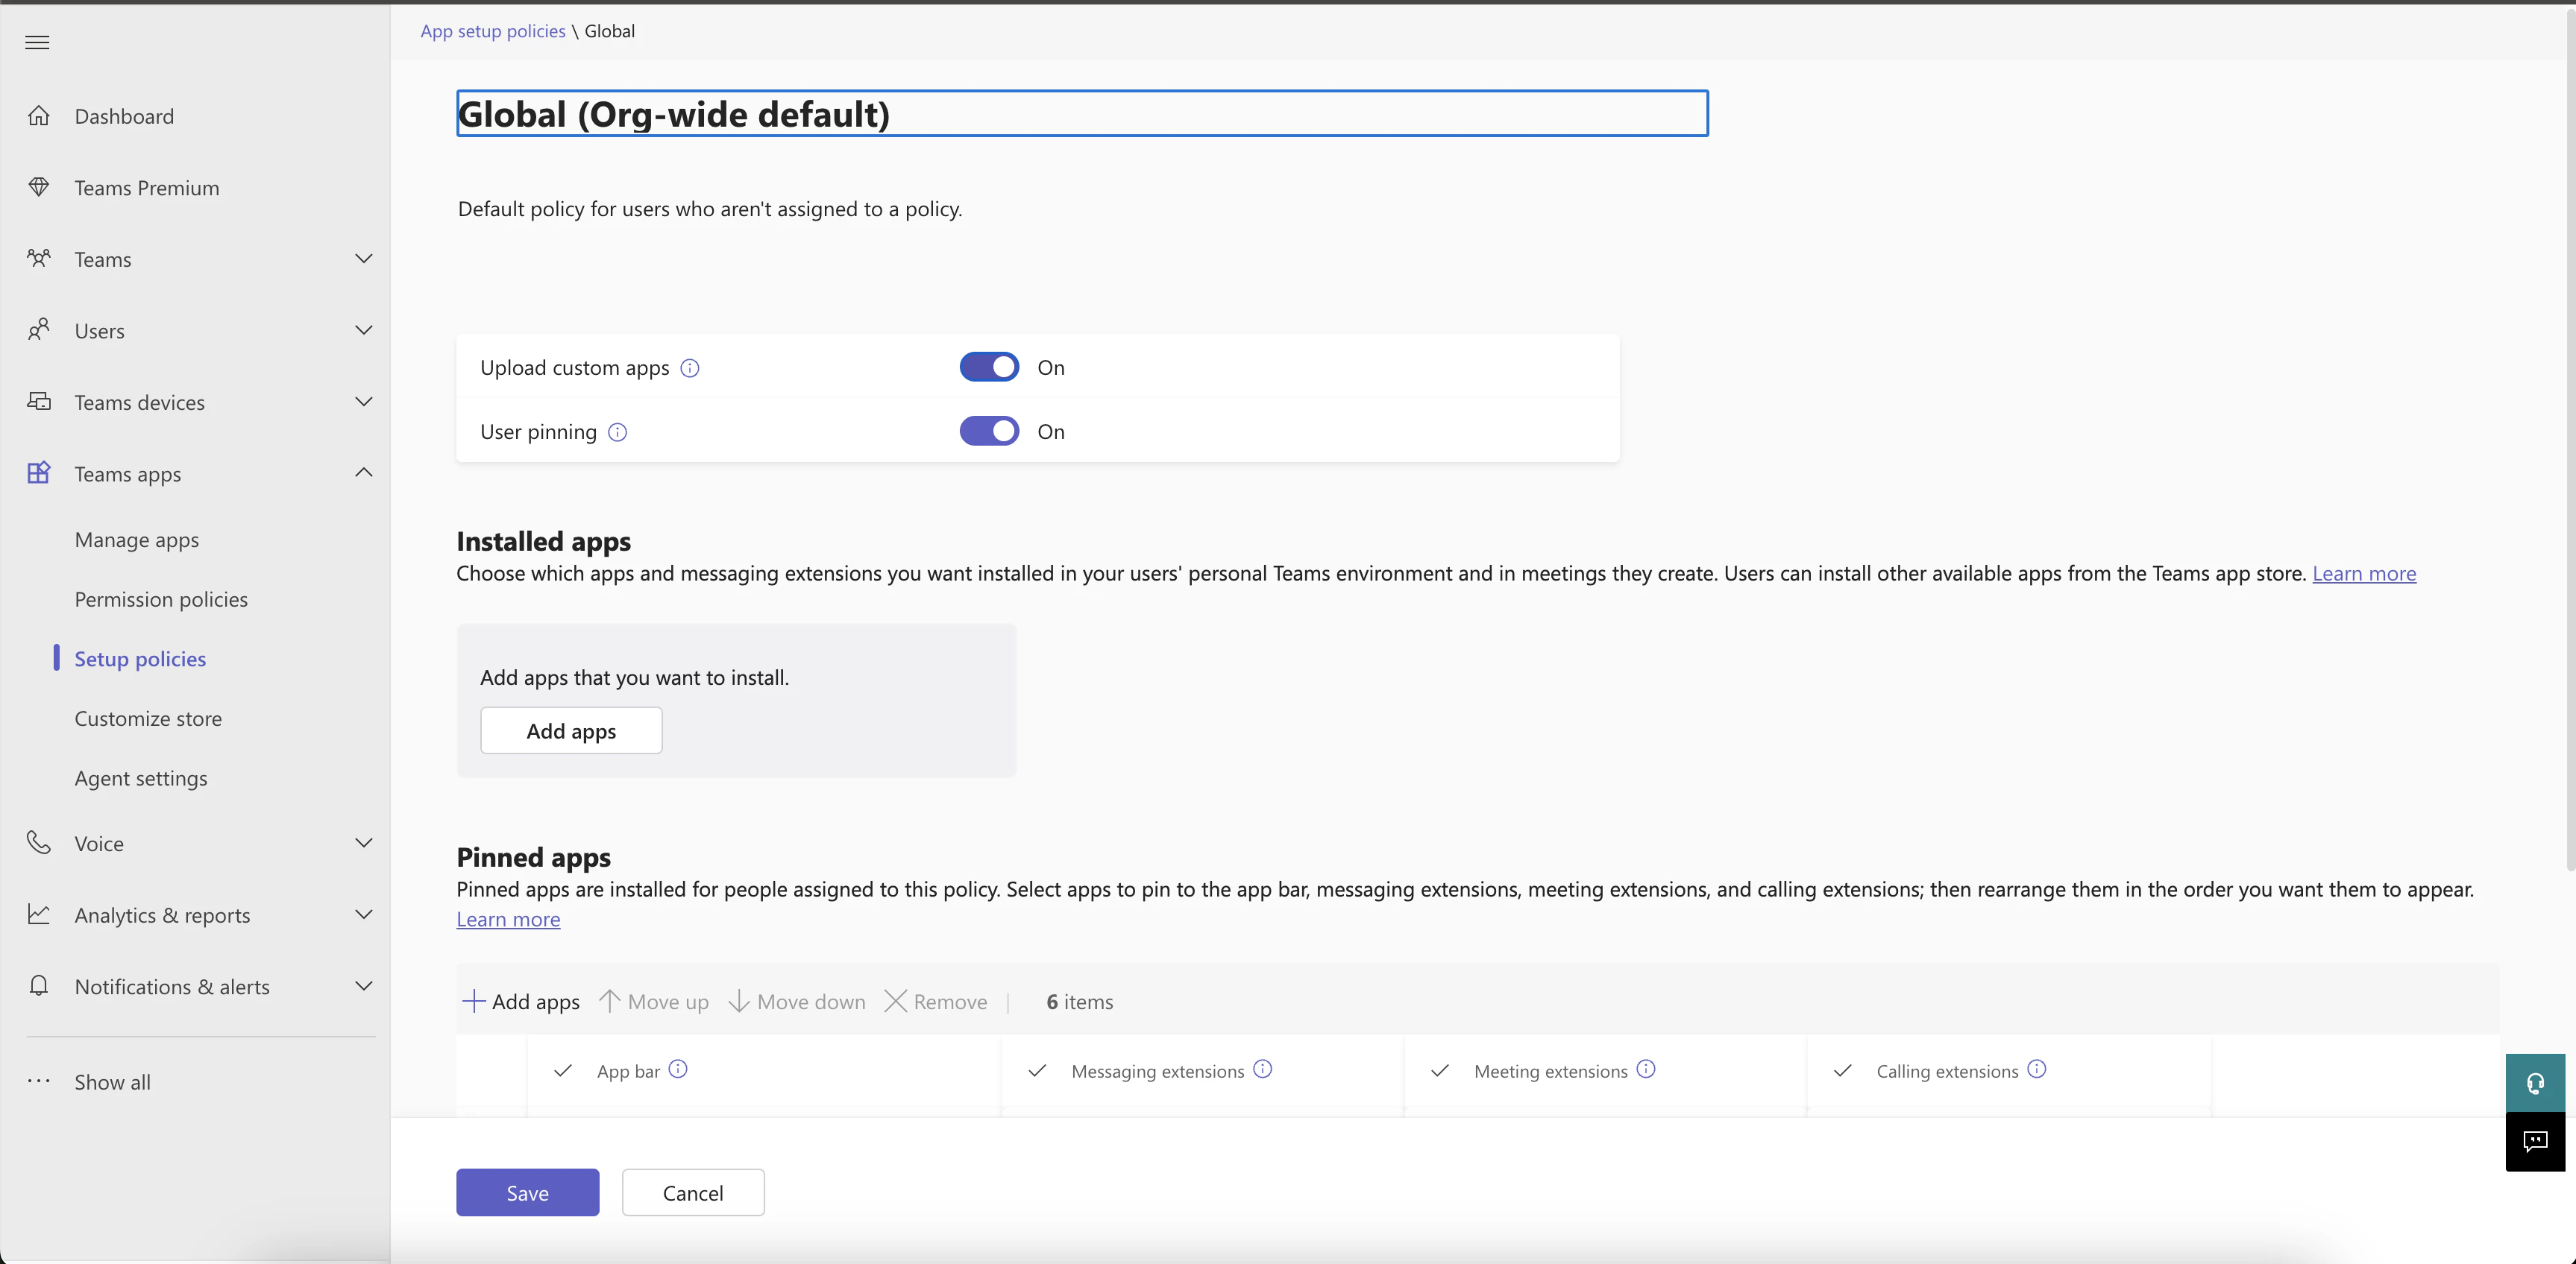The image size is (2576, 1264).
Task: Expand Notifications & alerts chevron
Action: (364, 985)
